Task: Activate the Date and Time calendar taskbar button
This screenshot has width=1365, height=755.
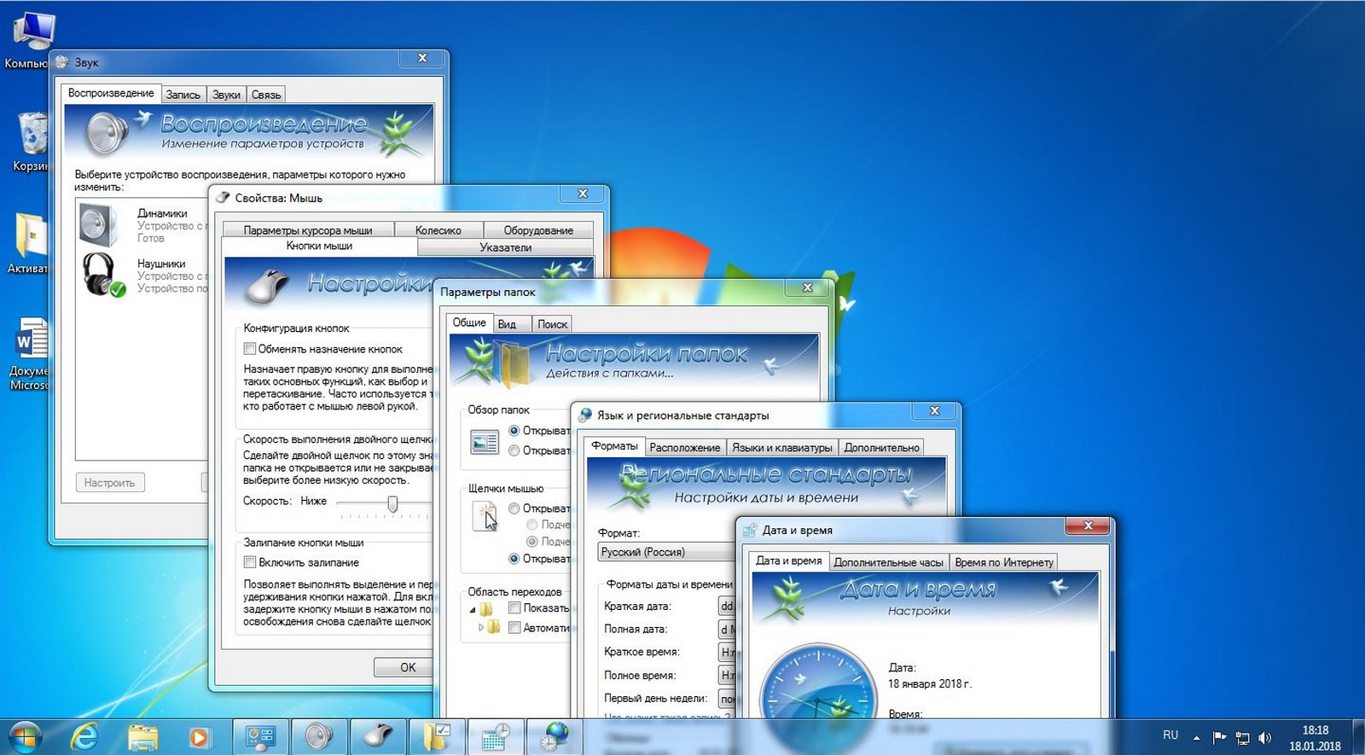Action: [495, 737]
